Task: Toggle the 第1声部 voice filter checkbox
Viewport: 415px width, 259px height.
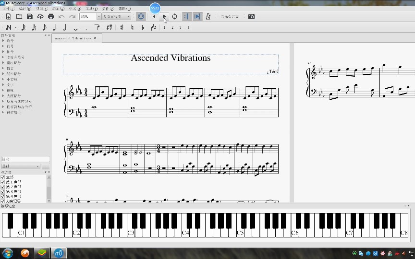Action: pyautogui.click(x=3, y=182)
